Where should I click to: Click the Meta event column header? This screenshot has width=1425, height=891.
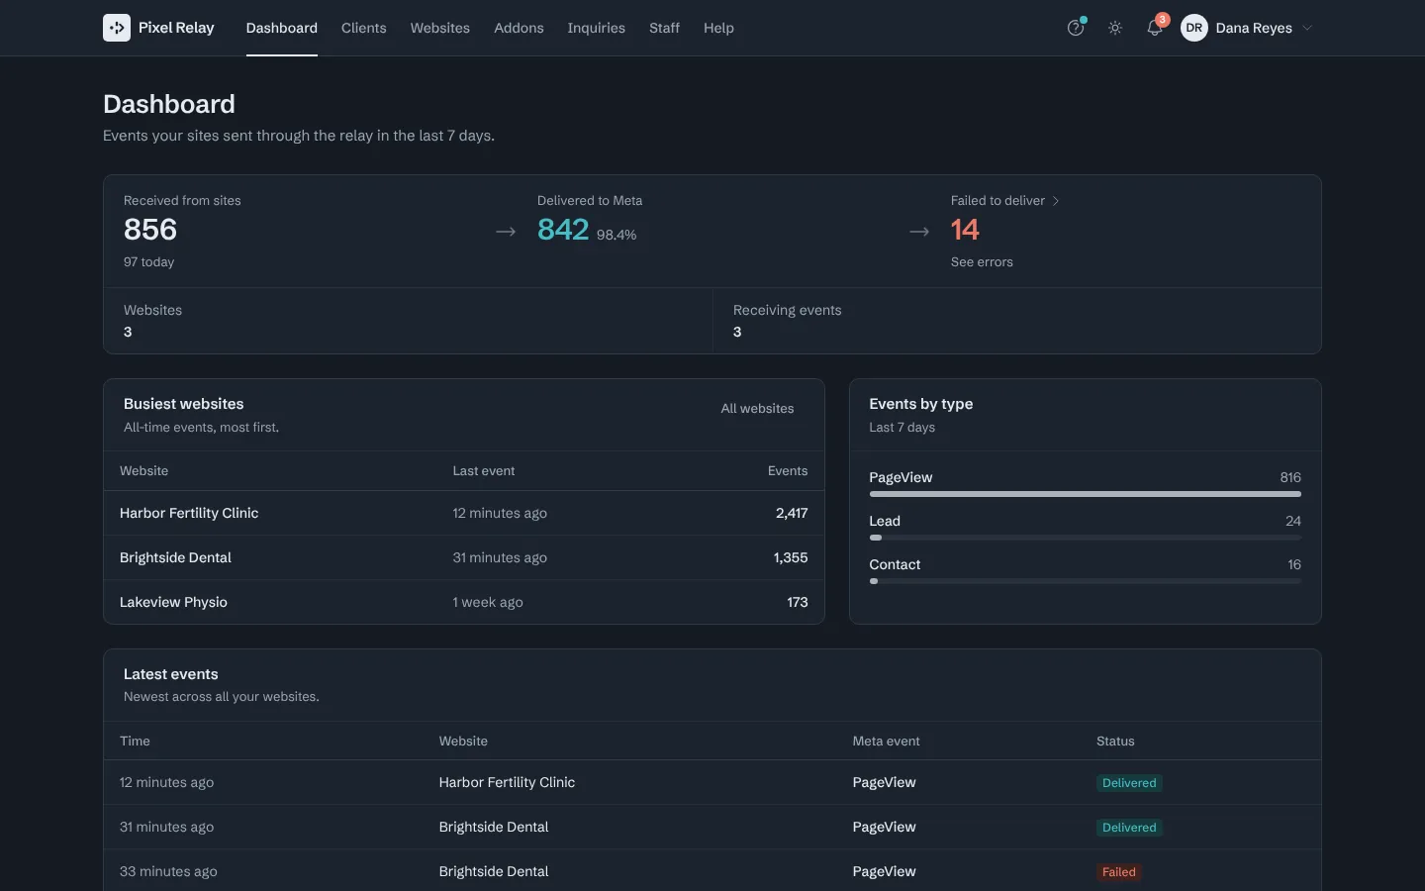(886, 741)
